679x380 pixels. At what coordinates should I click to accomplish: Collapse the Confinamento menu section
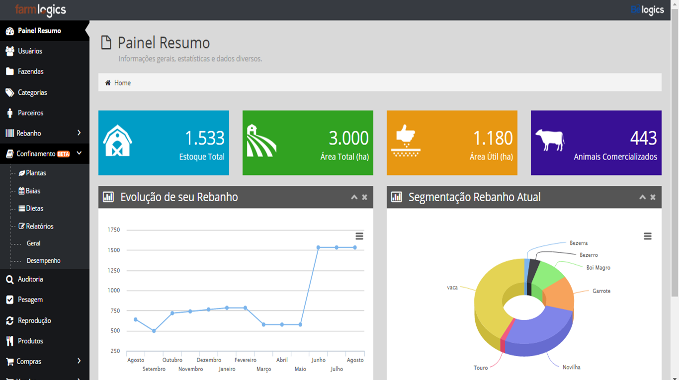pyautogui.click(x=79, y=153)
